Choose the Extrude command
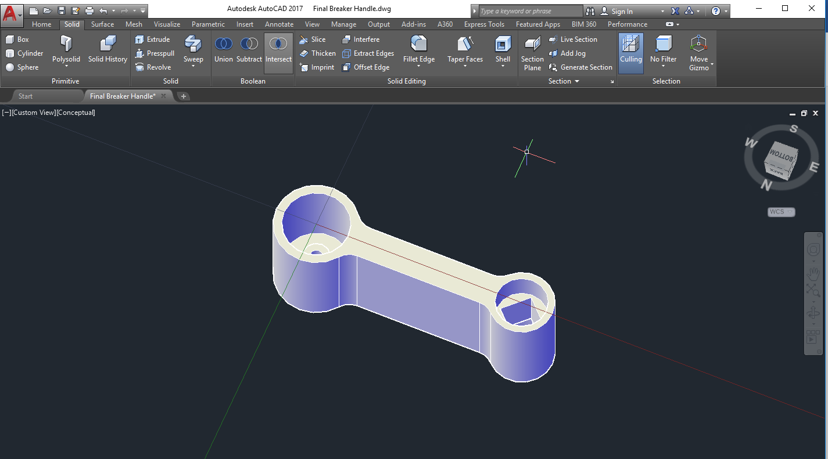This screenshot has height=459, width=828. tap(152, 39)
